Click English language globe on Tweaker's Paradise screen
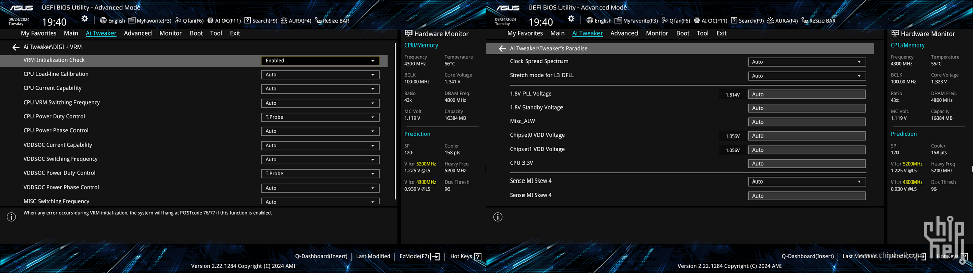 [x=598, y=21]
